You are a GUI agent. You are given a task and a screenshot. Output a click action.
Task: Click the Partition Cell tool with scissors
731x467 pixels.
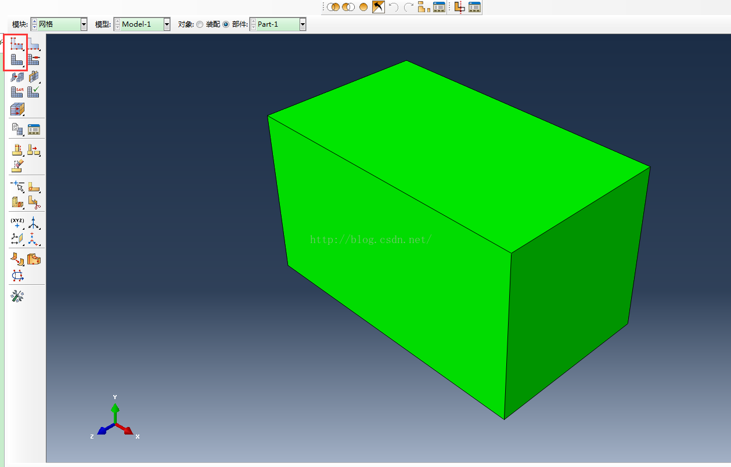[x=34, y=202]
